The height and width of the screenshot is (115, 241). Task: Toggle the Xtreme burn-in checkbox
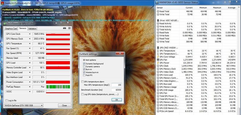coord(84,72)
